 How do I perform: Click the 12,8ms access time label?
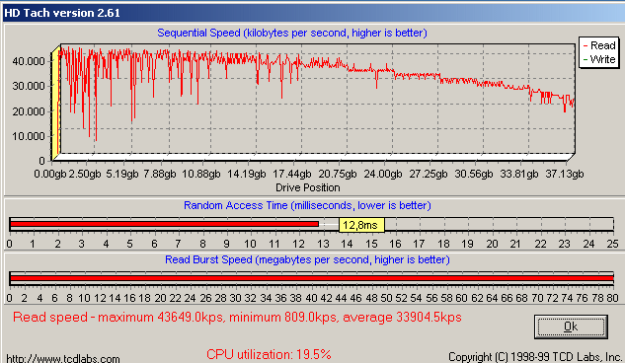361,225
